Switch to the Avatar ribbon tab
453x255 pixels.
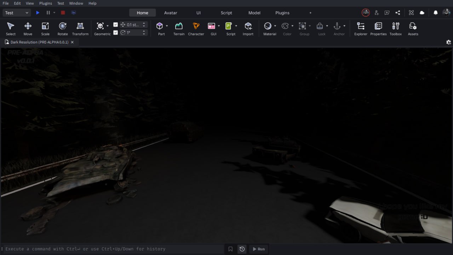171,13
